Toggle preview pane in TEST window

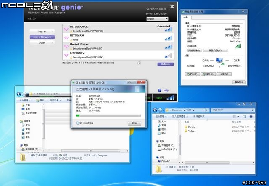[244, 116]
